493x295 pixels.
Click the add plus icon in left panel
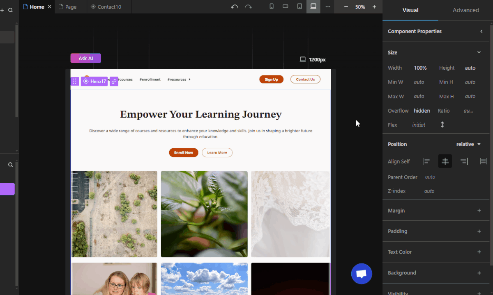(2, 10)
